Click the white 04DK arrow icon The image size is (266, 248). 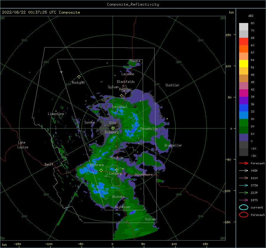[244, 170]
